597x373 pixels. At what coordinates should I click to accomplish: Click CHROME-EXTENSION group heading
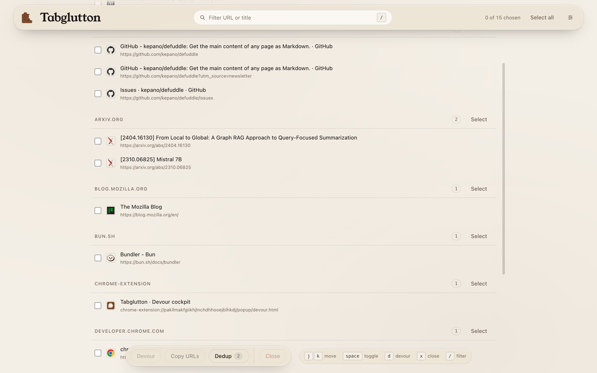click(x=123, y=284)
